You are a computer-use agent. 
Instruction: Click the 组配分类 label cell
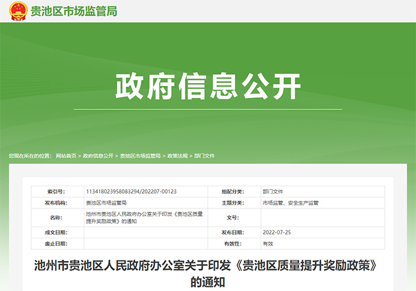pyautogui.click(x=234, y=192)
